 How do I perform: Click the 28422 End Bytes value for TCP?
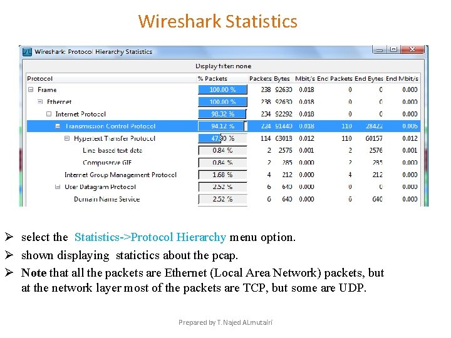click(374, 126)
